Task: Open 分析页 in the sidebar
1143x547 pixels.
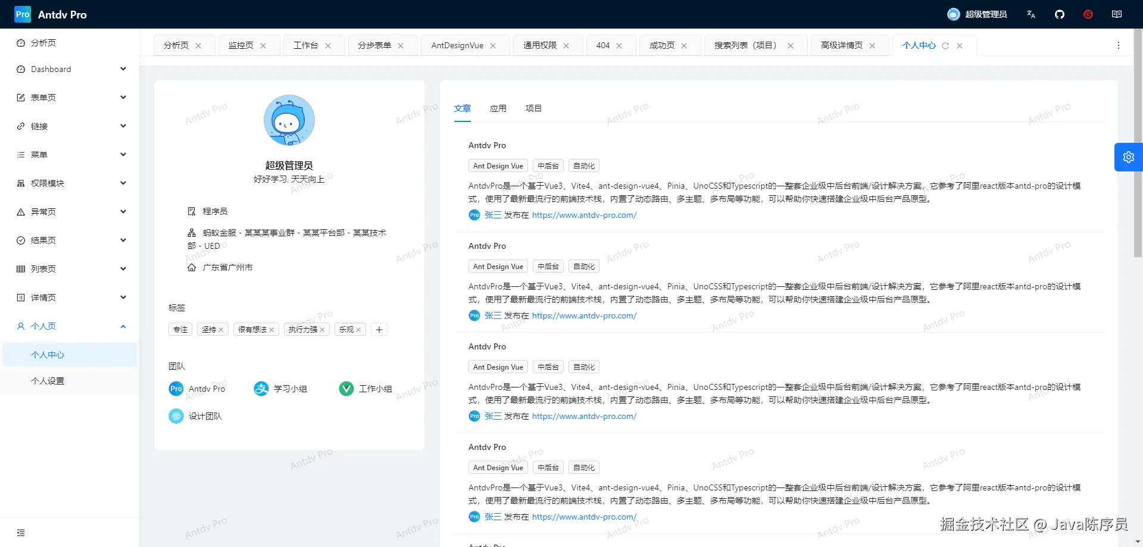Action: (x=70, y=43)
